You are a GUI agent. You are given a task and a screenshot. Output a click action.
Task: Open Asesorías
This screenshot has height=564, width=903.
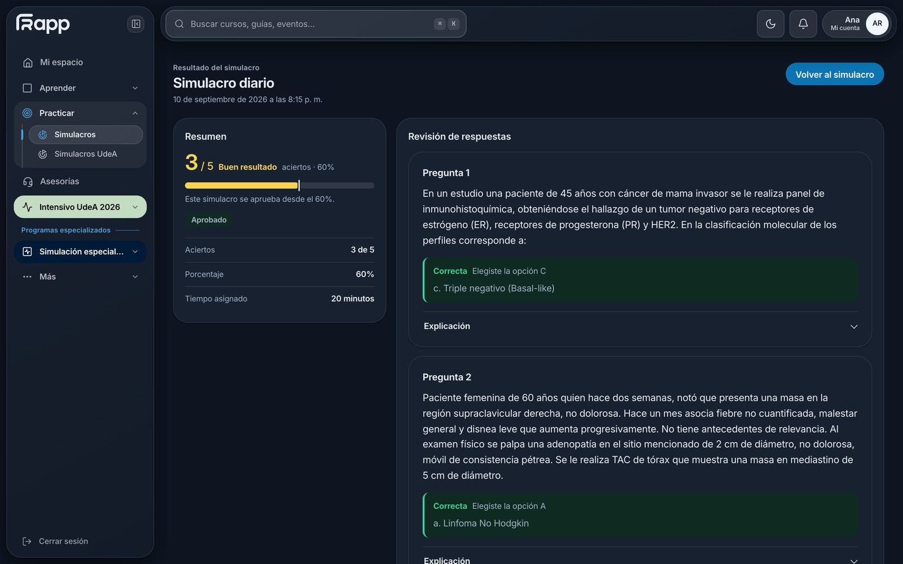pyautogui.click(x=80, y=182)
